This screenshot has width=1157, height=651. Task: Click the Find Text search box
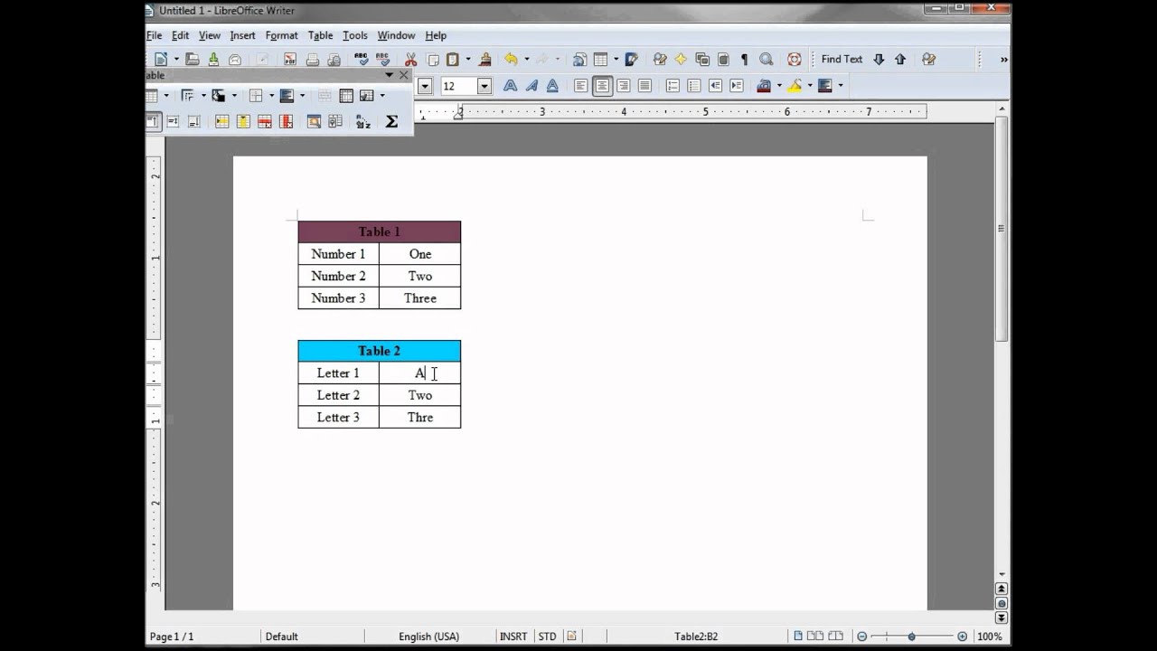(842, 59)
